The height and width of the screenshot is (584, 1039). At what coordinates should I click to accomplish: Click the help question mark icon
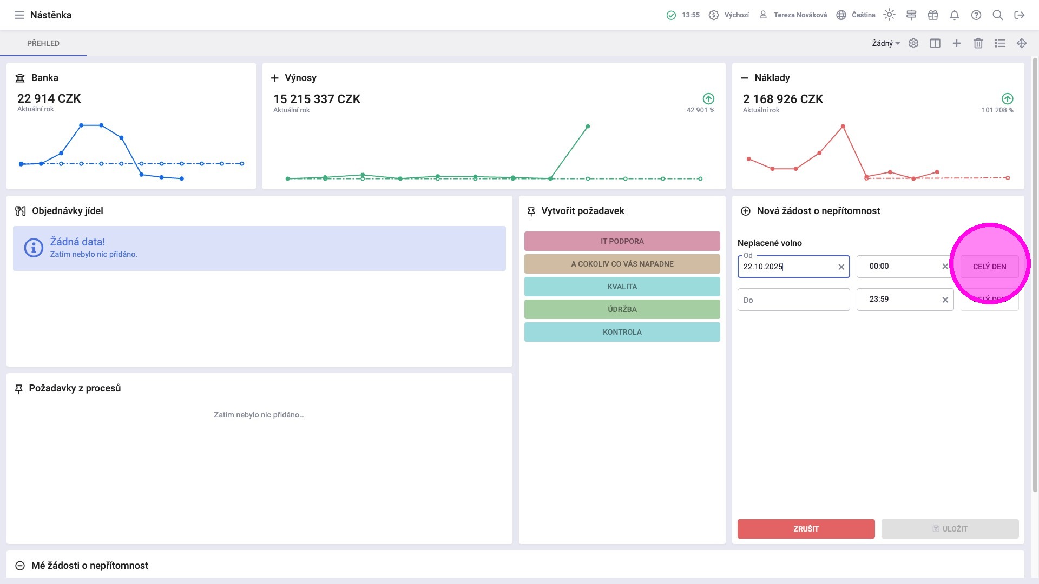click(x=976, y=15)
